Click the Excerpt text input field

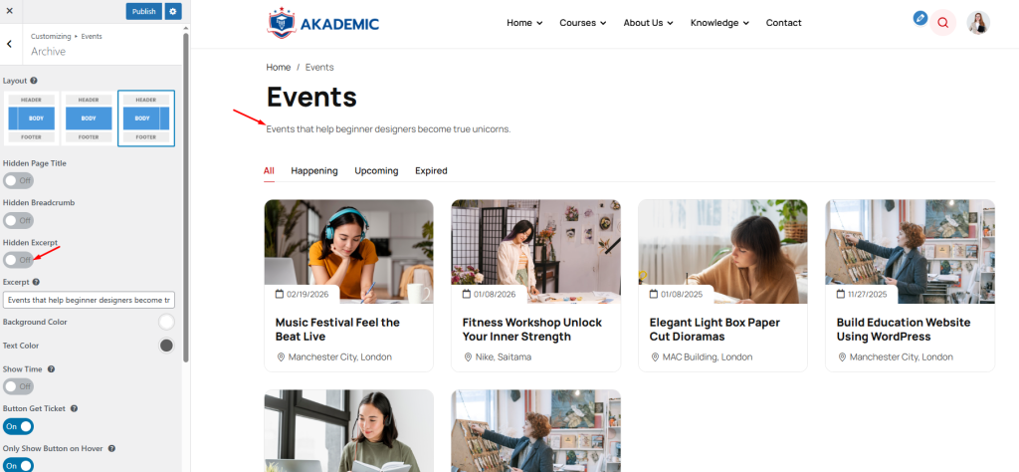point(88,300)
